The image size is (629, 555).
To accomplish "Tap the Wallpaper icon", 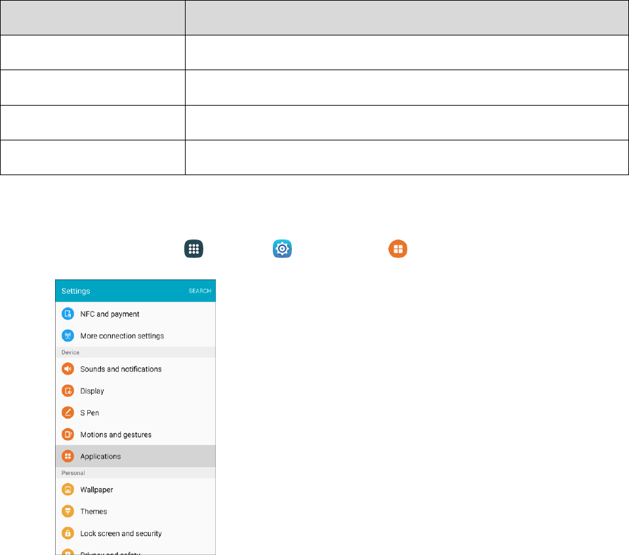I will (68, 489).
